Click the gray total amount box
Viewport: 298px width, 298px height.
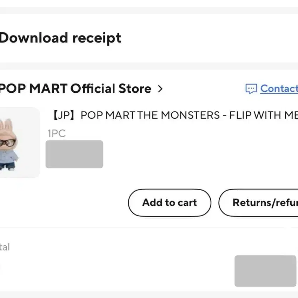pos(265,271)
